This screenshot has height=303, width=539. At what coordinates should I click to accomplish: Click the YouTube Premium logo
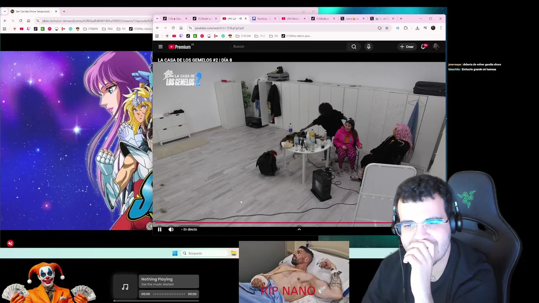pyautogui.click(x=180, y=47)
